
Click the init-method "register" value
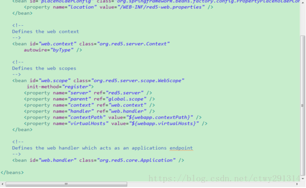[x=76, y=87]
